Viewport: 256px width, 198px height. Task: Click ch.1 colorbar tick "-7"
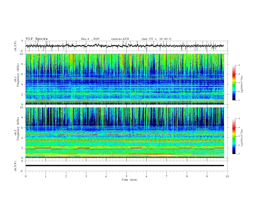coord(238,100)
